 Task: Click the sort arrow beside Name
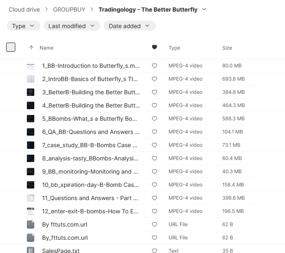[x=31, y=48]
